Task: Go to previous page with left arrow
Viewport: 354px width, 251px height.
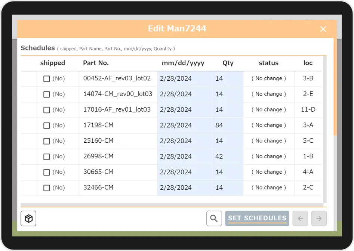Action: (x=300, y=219)
